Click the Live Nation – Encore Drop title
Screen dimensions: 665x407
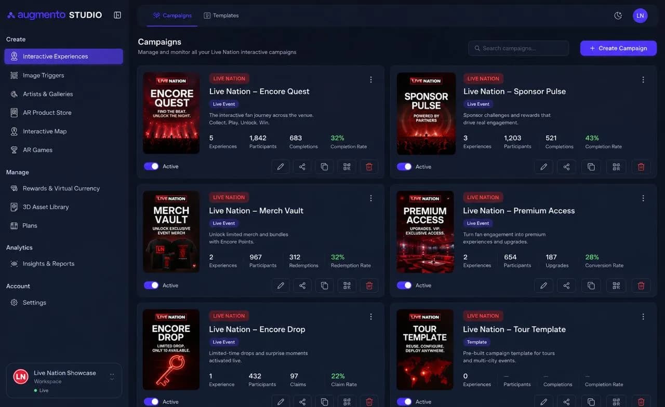(x=257, y=330)
